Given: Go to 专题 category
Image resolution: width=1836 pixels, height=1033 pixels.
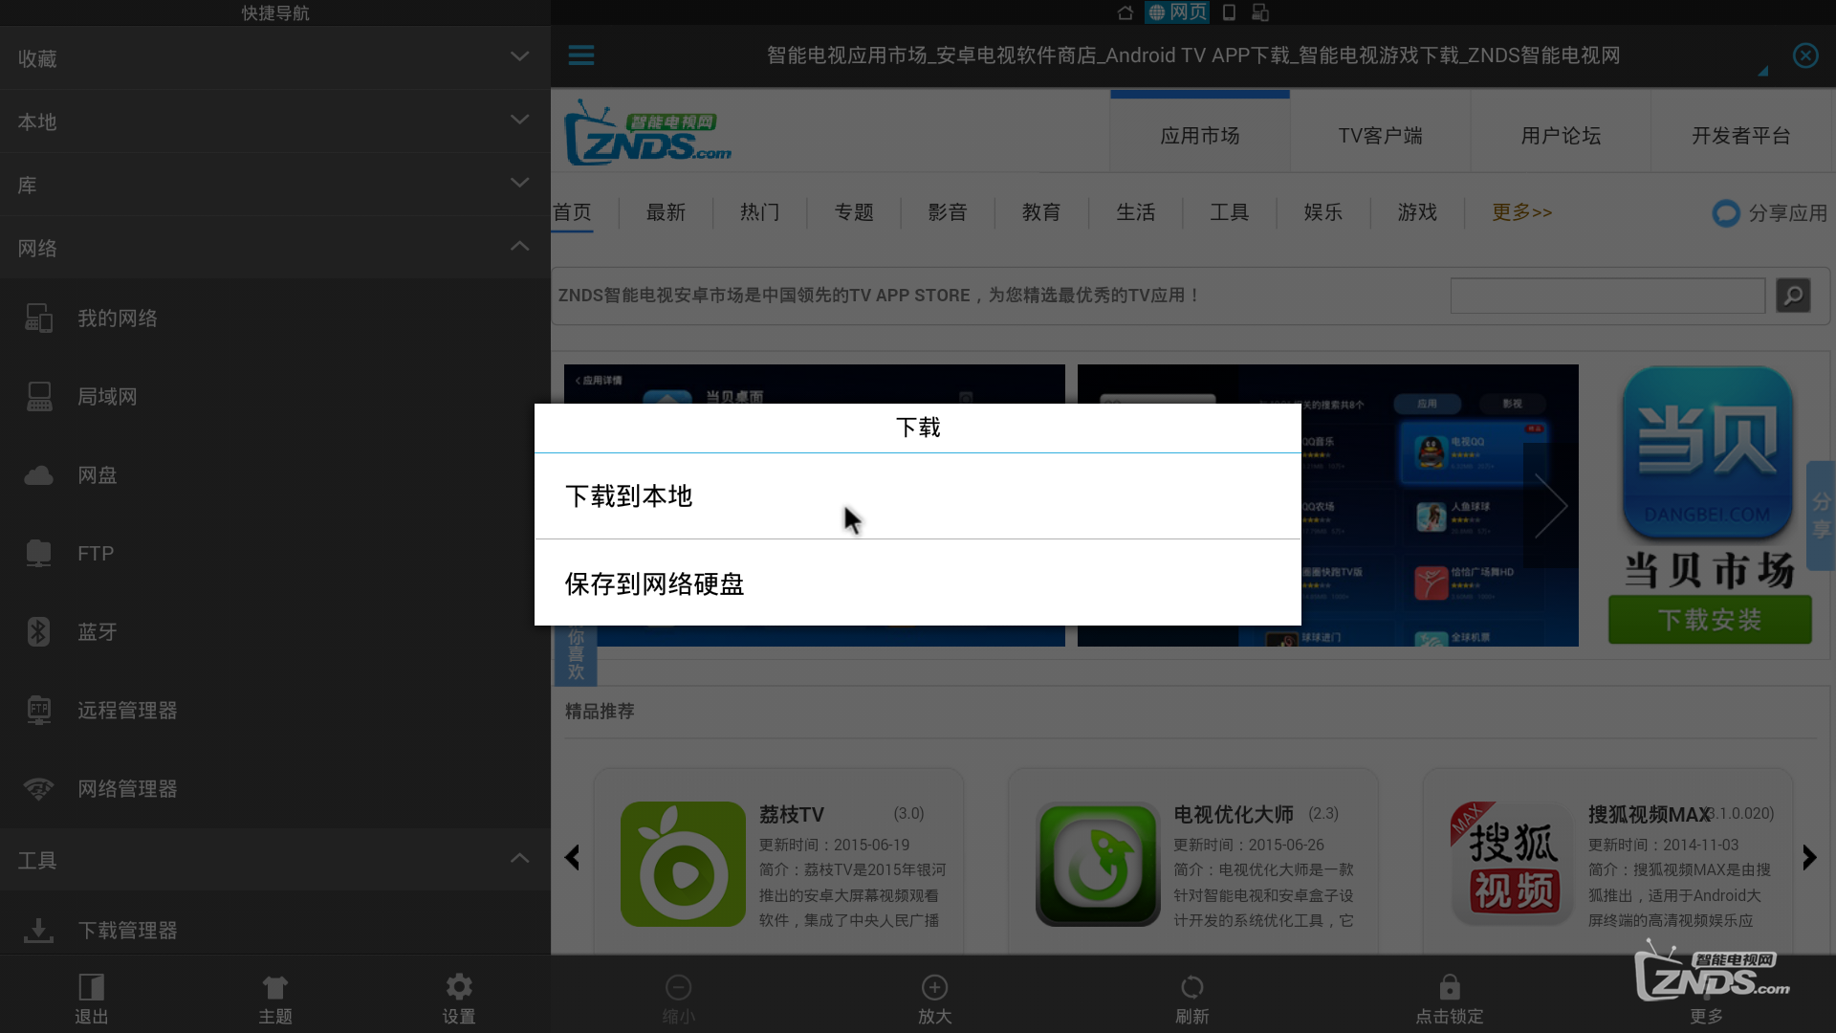Looking at the screenshot, I should 854,212.
